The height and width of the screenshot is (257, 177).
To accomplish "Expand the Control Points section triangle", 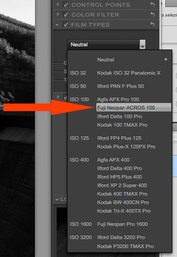I will pyautogui.click(x=58, y=4).
